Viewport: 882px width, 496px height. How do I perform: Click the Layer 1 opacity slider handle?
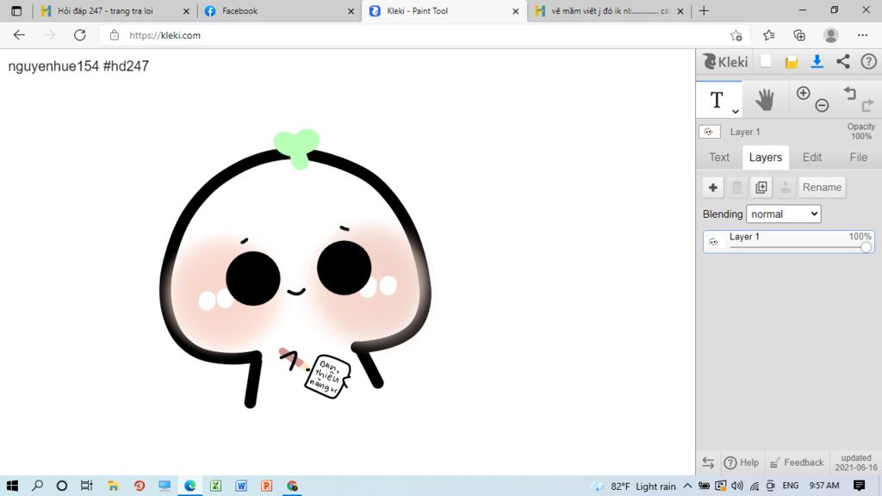866,247
